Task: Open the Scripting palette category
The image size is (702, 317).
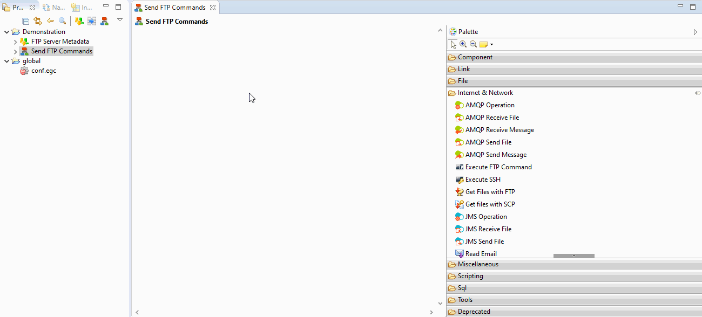Action: pyautogui.click(x=470, y=275)
